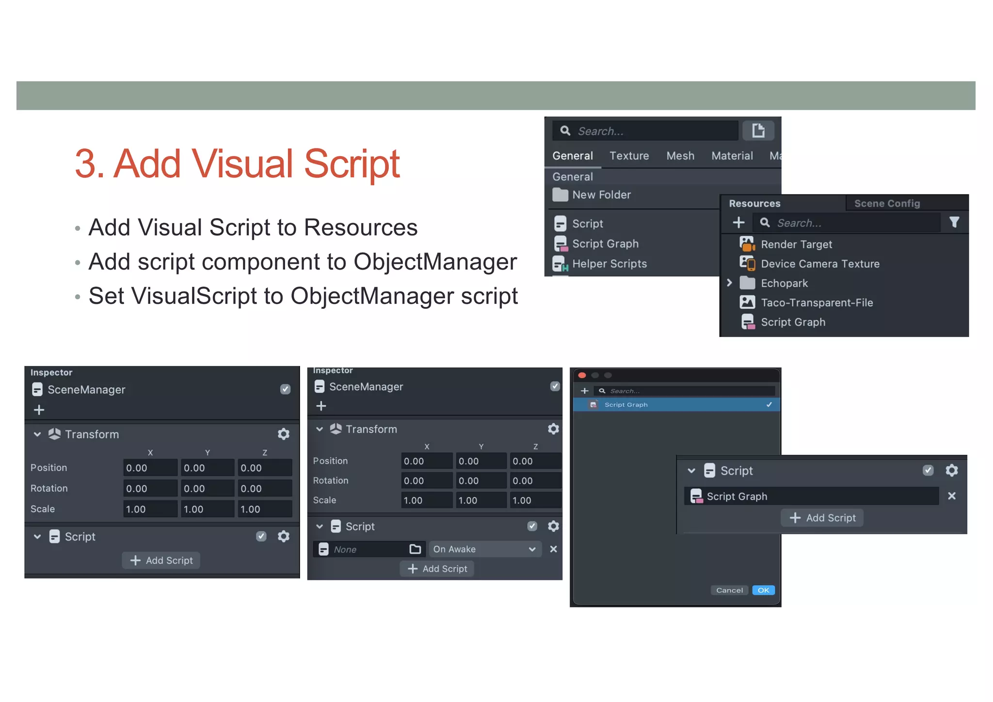
Task: Click the asset browser Search field
Action: pos(645,131)
